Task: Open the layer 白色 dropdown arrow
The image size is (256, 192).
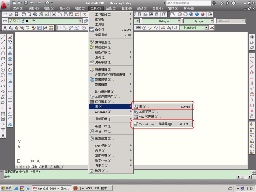Action: coord(80,21)
